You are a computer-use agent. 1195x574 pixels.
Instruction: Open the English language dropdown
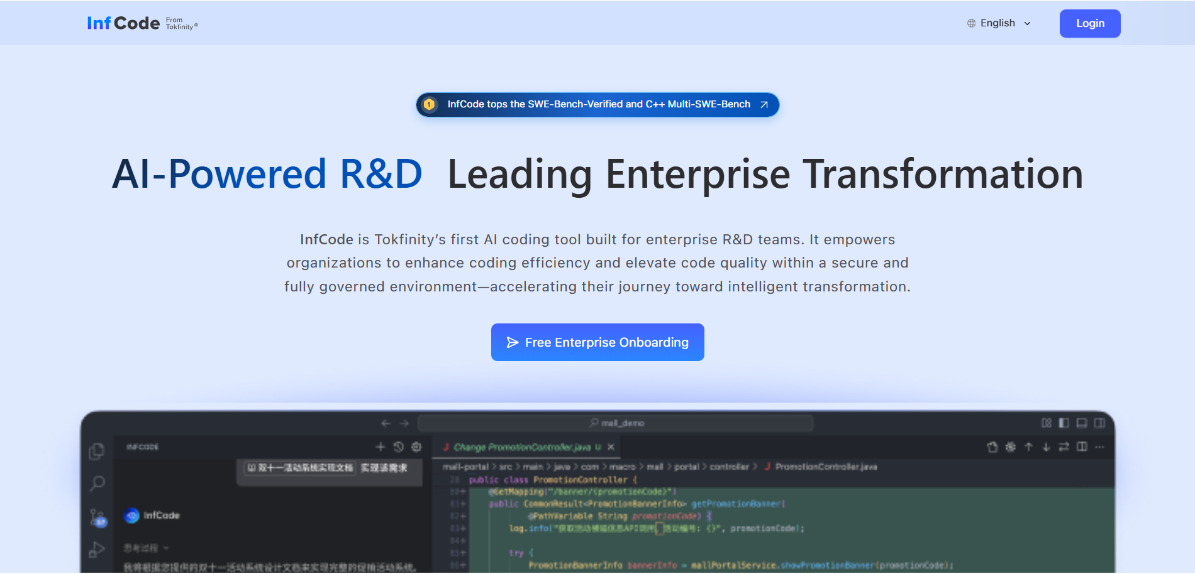coord(999,23)
